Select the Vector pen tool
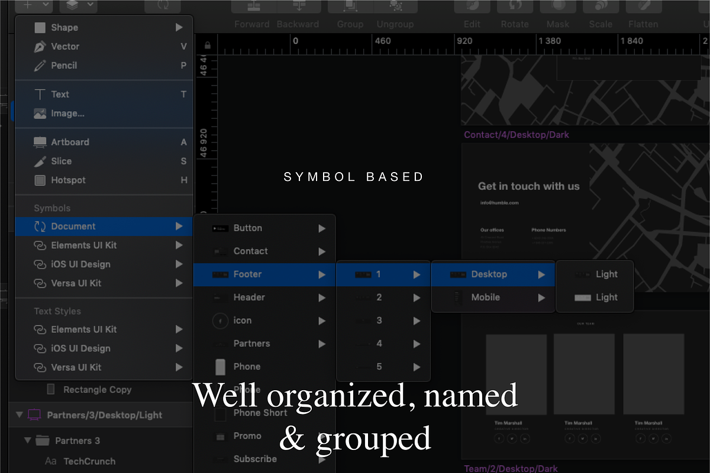710x473 pixels. 104,46
